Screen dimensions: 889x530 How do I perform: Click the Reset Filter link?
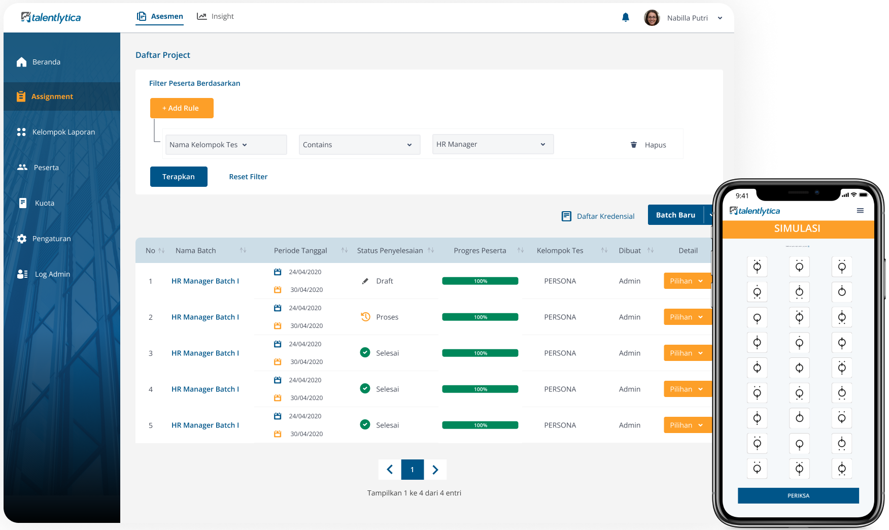[x=248, y=177]
